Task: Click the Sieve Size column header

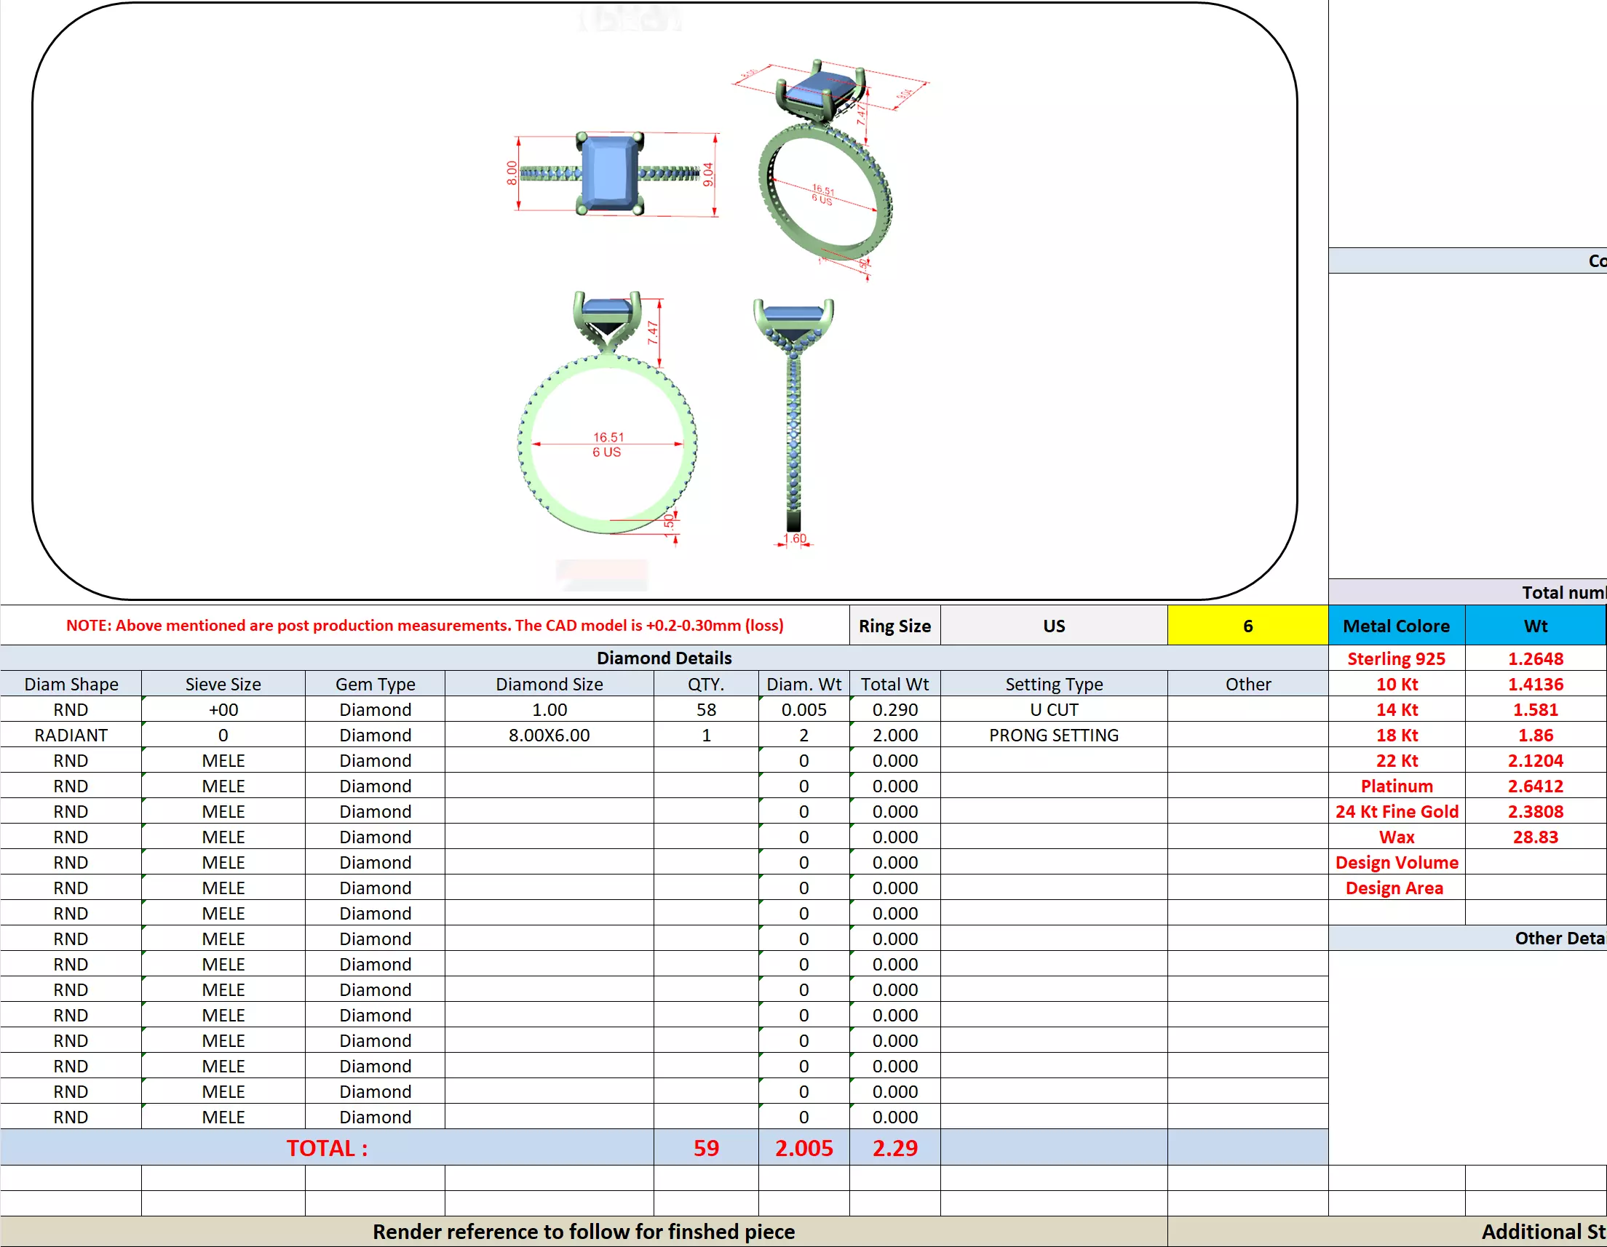Action: tap(223, 684)
